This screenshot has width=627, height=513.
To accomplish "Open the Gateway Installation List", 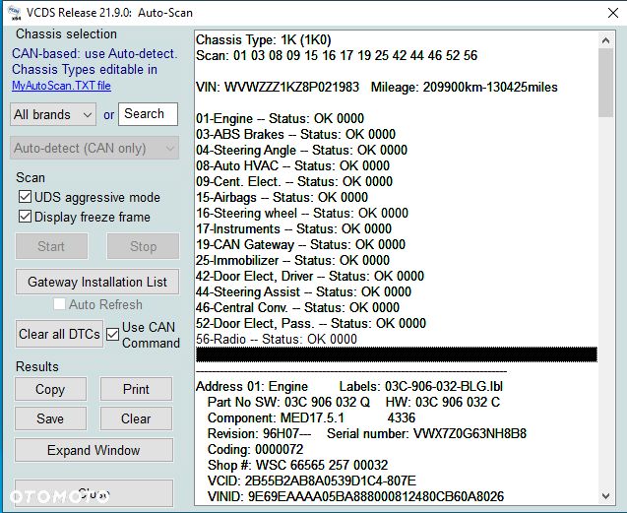I will click(x=97, y=282).
